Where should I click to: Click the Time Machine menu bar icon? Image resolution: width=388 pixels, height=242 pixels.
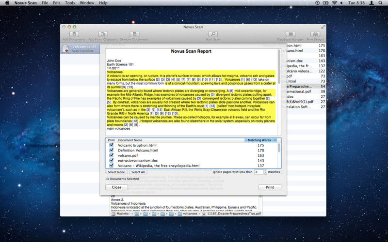[318, 3]
